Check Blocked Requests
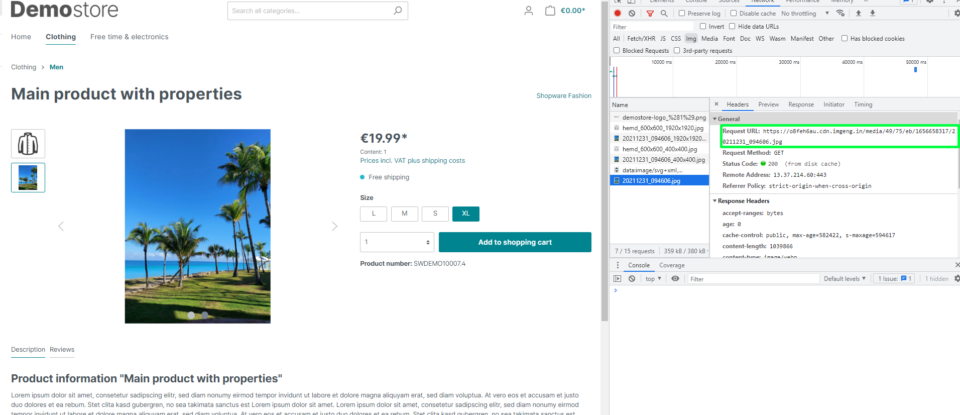960x415 pixels. pyautogui.click(x=617, y=50)
